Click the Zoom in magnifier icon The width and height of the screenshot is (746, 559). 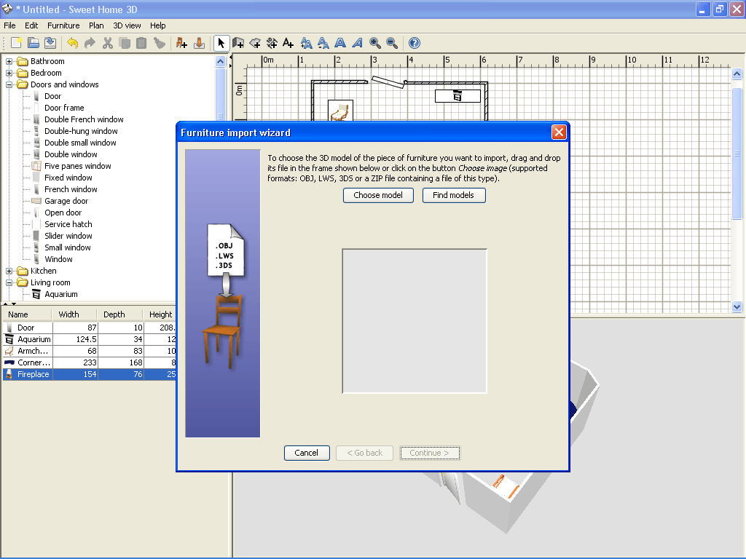(374, 43)
